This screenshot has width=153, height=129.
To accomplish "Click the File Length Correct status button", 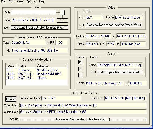I will tap(39, 28).
